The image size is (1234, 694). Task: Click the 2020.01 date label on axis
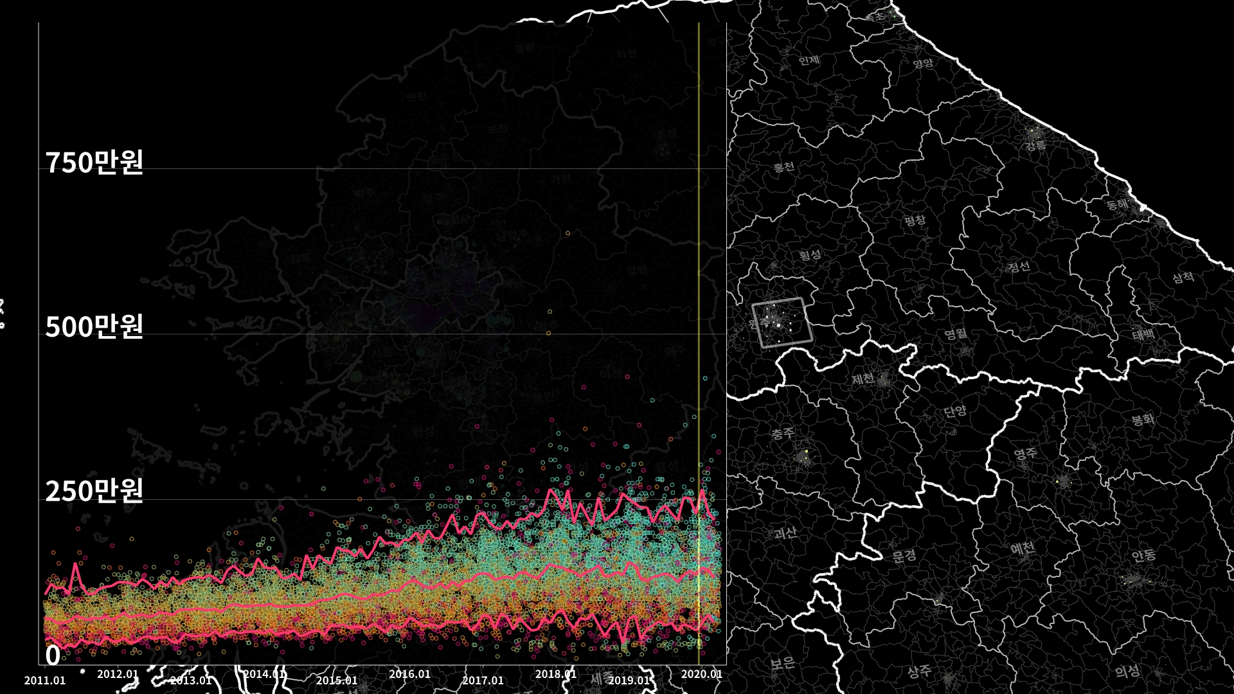click(701, 674)
